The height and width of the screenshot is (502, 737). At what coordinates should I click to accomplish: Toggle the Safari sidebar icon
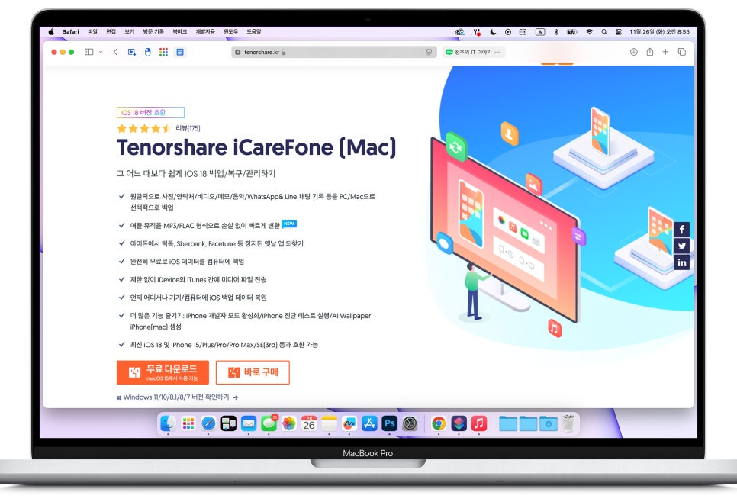(89, 52)
